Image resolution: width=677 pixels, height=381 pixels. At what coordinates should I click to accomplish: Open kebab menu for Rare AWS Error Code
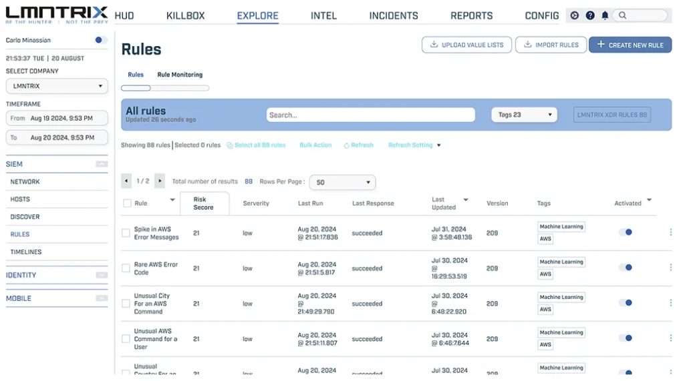click(670, 268)
